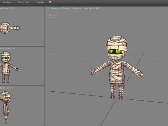Select the mummy in the side view
Image resolution: width=168 pixels, height=126 pixels.
pos(5,107)
